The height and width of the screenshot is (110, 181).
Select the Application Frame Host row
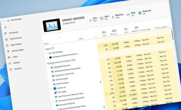click(65, 74)
